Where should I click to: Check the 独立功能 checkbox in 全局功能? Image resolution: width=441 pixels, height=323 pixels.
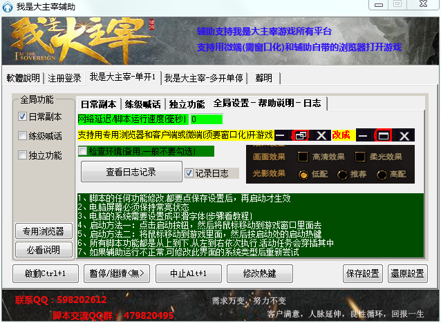click(x=23, y=155)
